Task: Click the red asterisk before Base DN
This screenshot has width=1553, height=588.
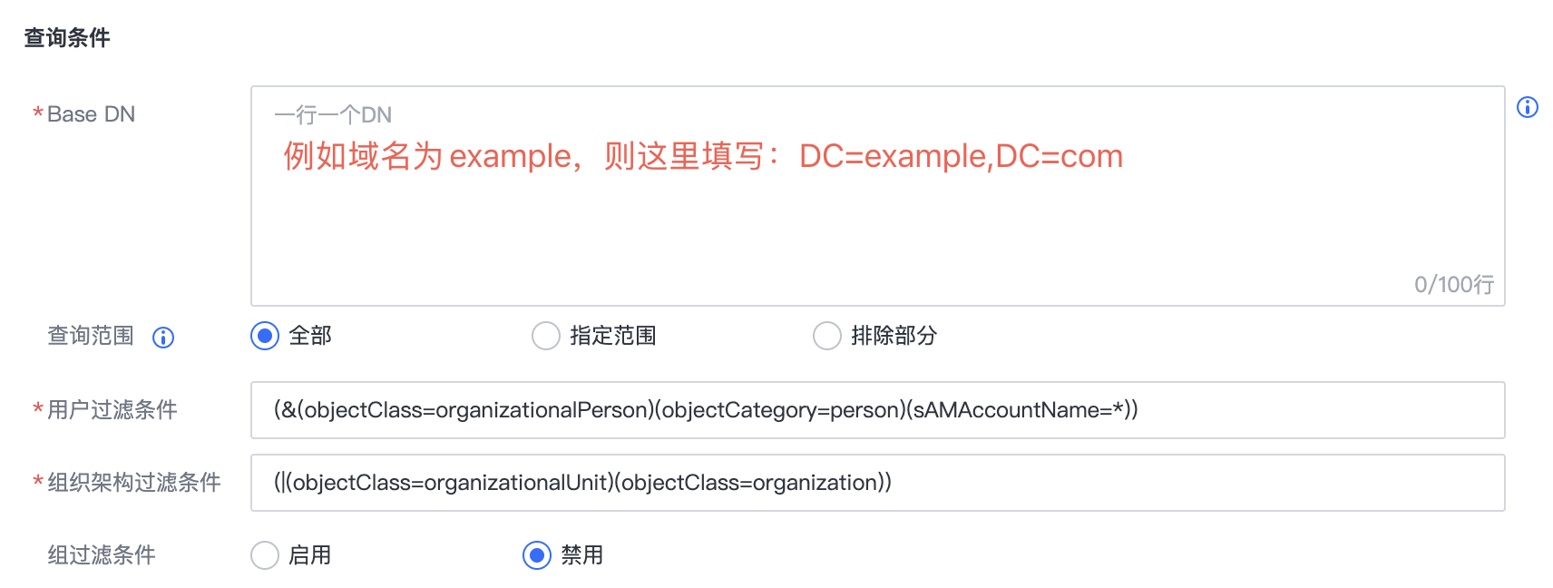Action: point(38,114)
